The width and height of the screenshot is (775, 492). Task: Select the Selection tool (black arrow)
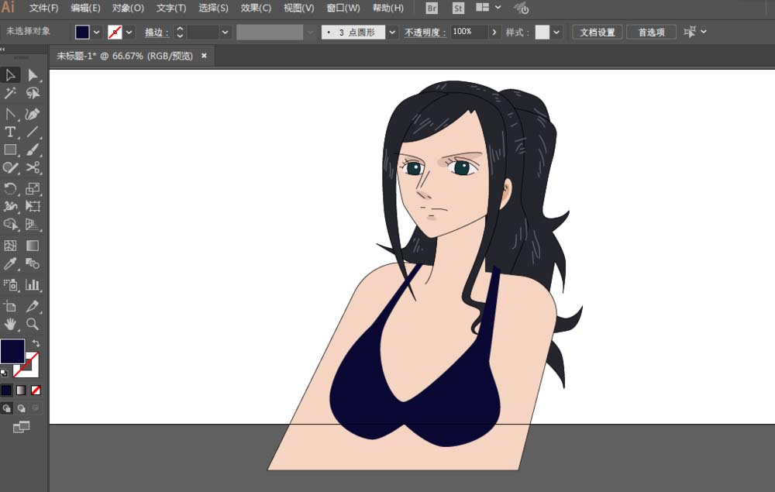tap(10, 75)
